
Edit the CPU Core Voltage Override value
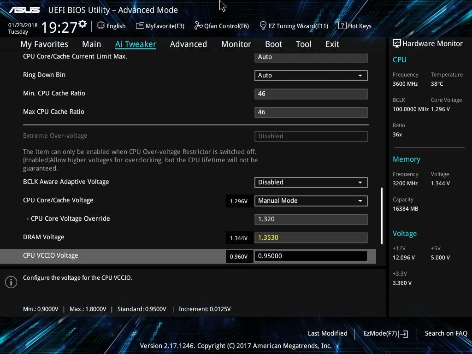(x=311, y=219)
